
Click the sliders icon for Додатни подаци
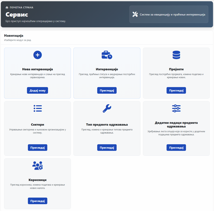click(x=176, y=109)
